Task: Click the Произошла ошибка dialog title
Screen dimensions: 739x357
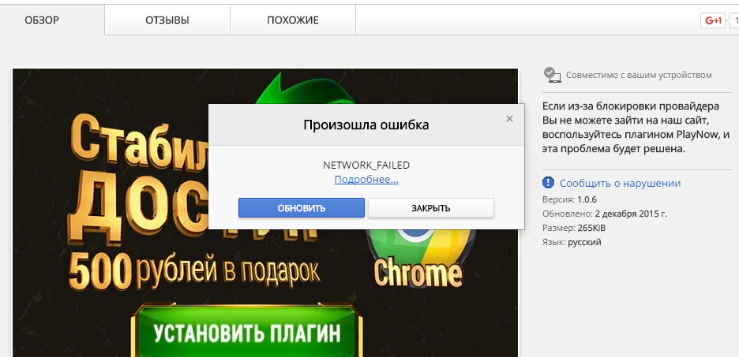Action: click(x=366, y=125)
